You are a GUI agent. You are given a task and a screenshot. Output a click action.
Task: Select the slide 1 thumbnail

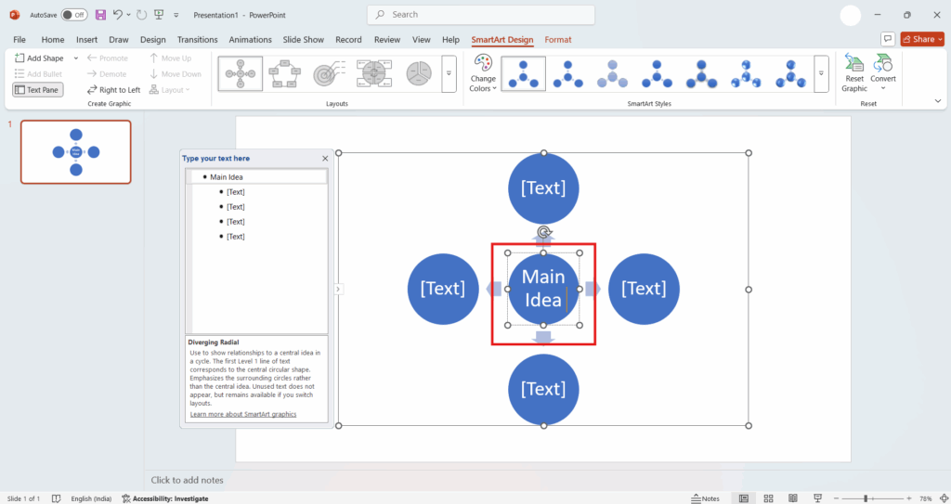[76, 151]
